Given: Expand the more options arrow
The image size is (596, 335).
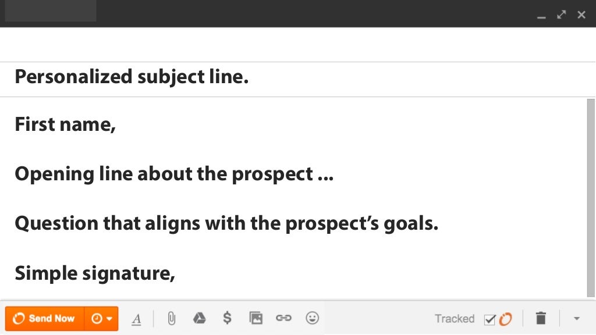Looking at the screenshot, I should [x=577, y=318].
